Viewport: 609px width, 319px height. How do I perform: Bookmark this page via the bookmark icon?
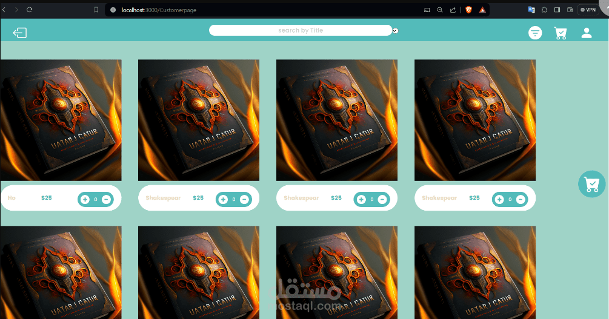point(96,10)
